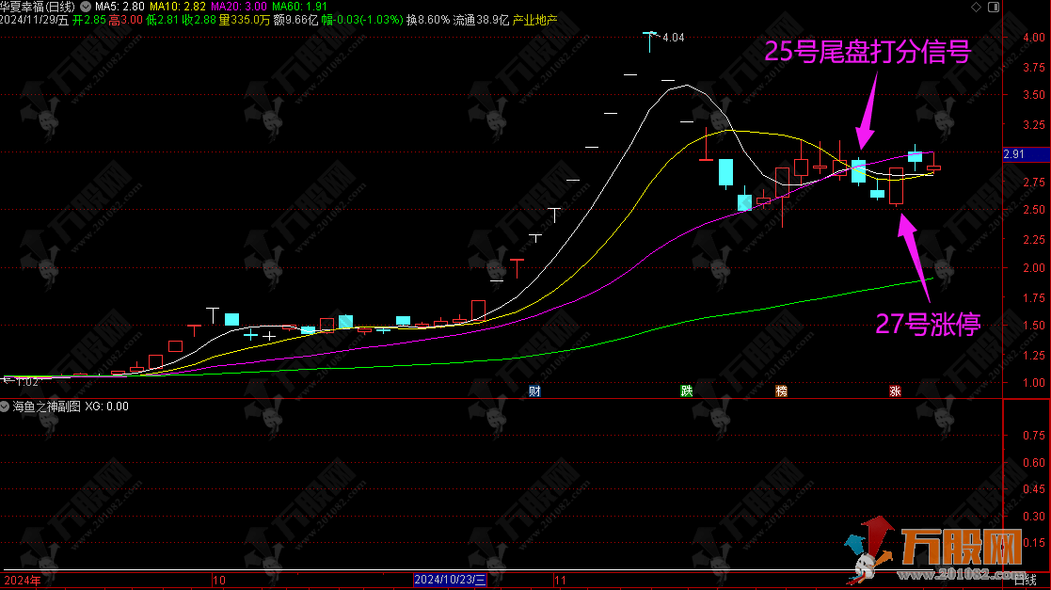Screen dimensions: 1051x590
Task: Select the MA60 moving average label
Action: click(x=297, y=7)
